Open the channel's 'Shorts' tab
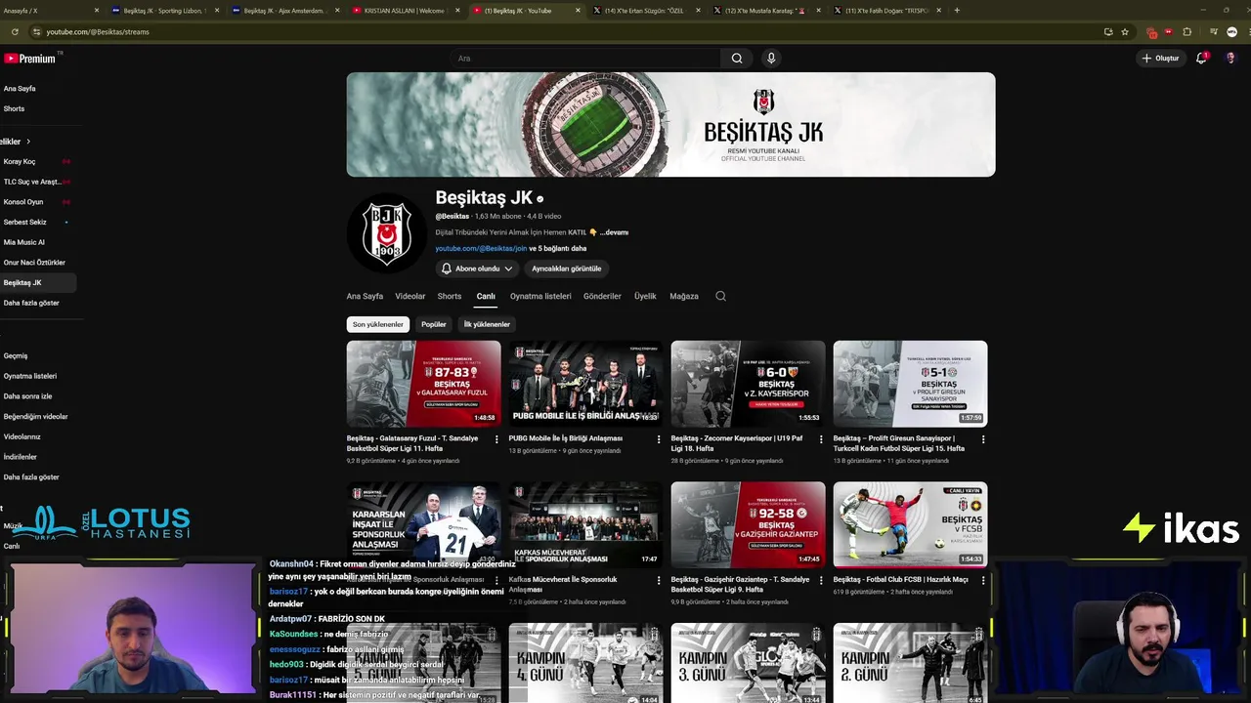 tap(450, 296)
